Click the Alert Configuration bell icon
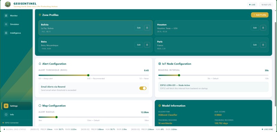 coord(40,64)
